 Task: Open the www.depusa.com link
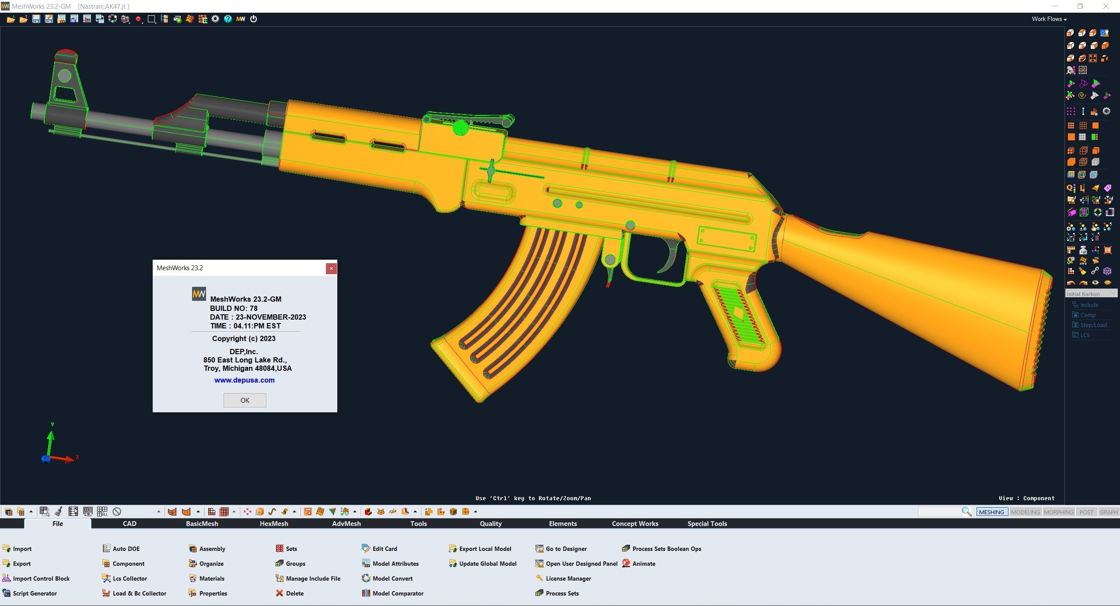coord(244,380)
